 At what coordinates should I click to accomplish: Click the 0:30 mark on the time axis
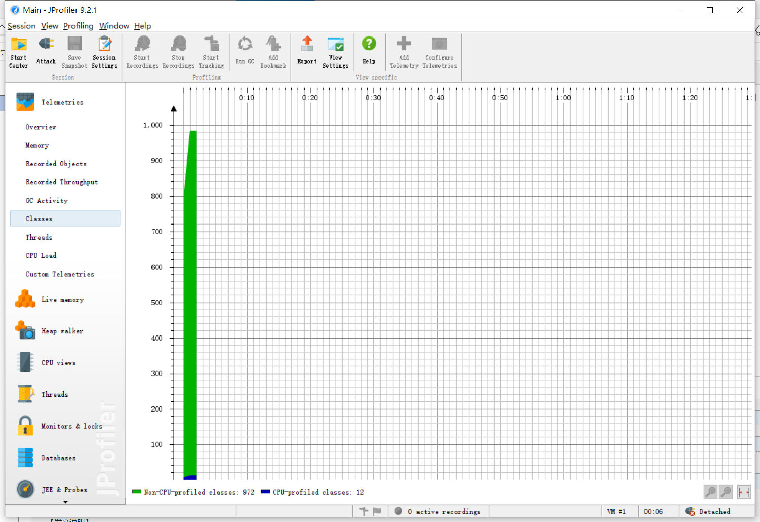[373, 98]
